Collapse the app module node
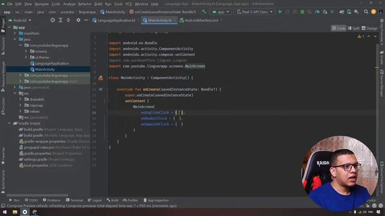The width and height of the screenshot is (385, 216). [10, 28]
